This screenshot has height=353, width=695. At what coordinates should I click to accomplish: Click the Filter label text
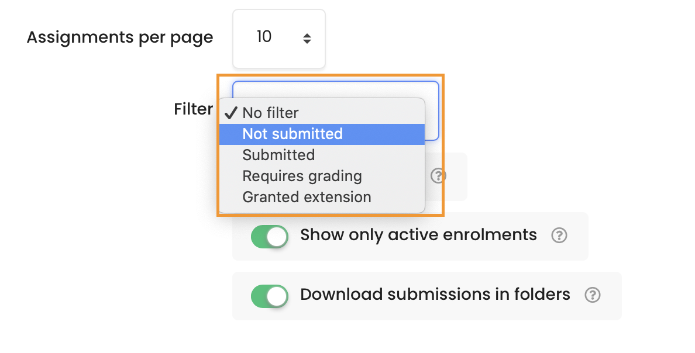pyautogui.click(x=193, y=109)
